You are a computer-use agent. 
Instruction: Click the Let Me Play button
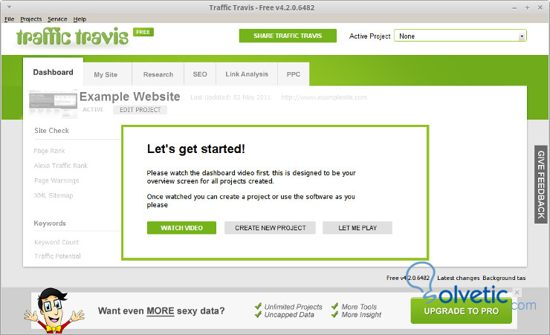(357, 228)
